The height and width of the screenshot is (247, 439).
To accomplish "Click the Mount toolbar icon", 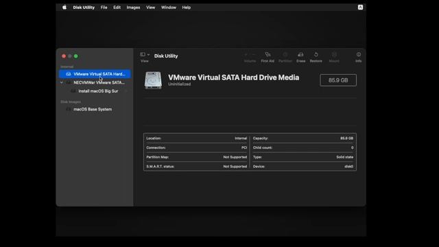I will click(334, 57).
